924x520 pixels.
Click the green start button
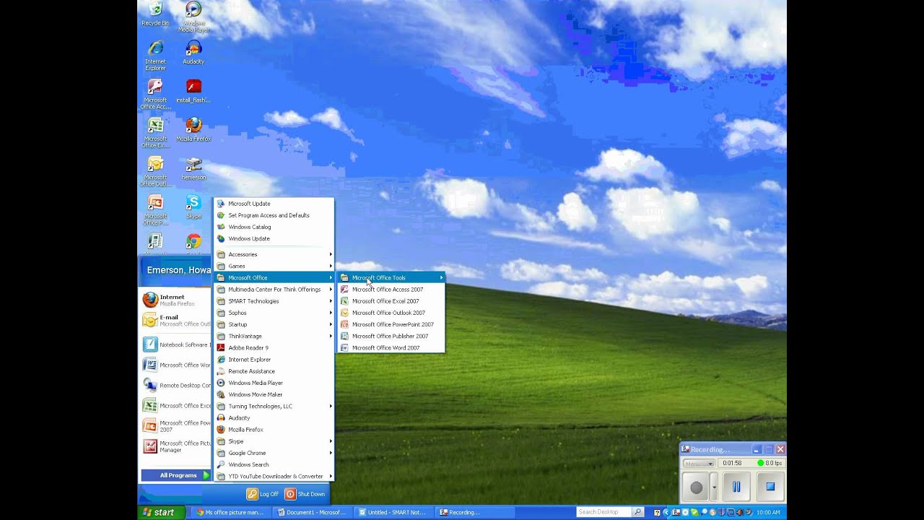coord(160,512)
